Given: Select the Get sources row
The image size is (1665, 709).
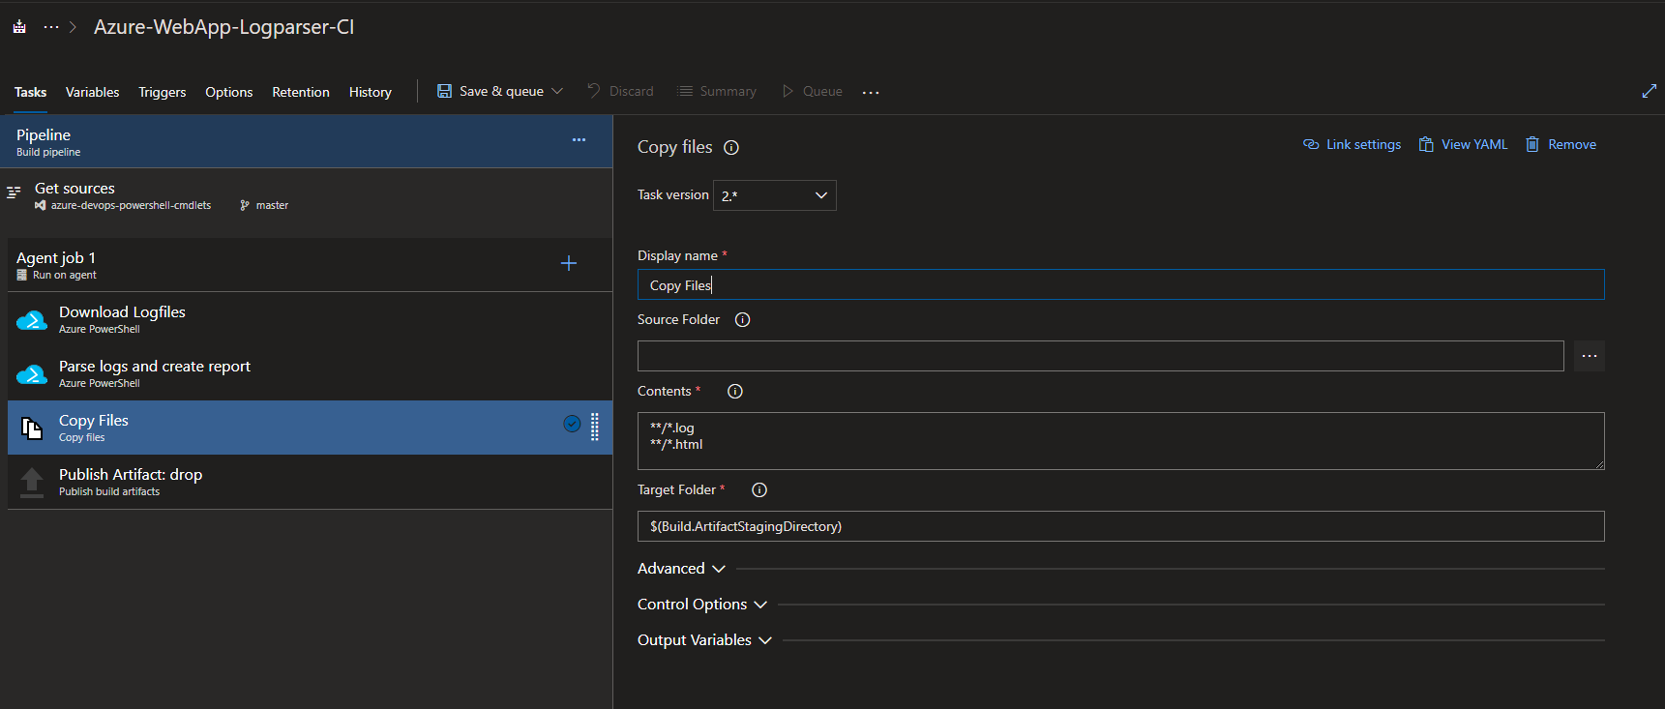Looking at the screenshot, I should point(307,194).
